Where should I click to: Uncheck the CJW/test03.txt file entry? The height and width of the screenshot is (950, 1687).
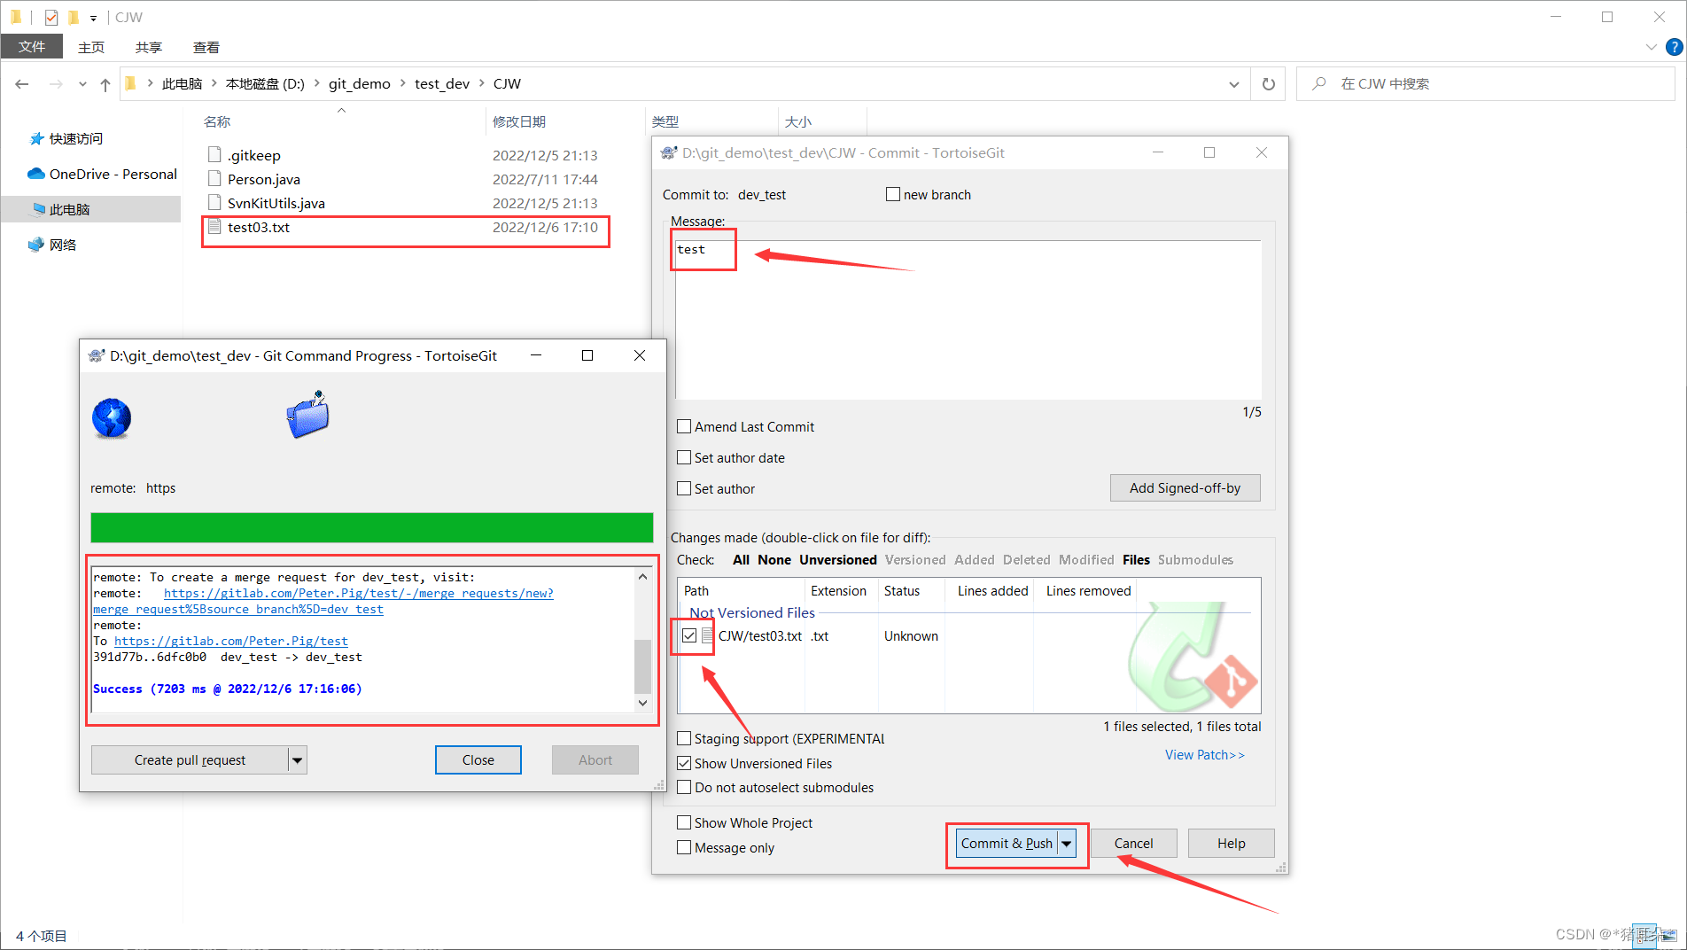689,635
